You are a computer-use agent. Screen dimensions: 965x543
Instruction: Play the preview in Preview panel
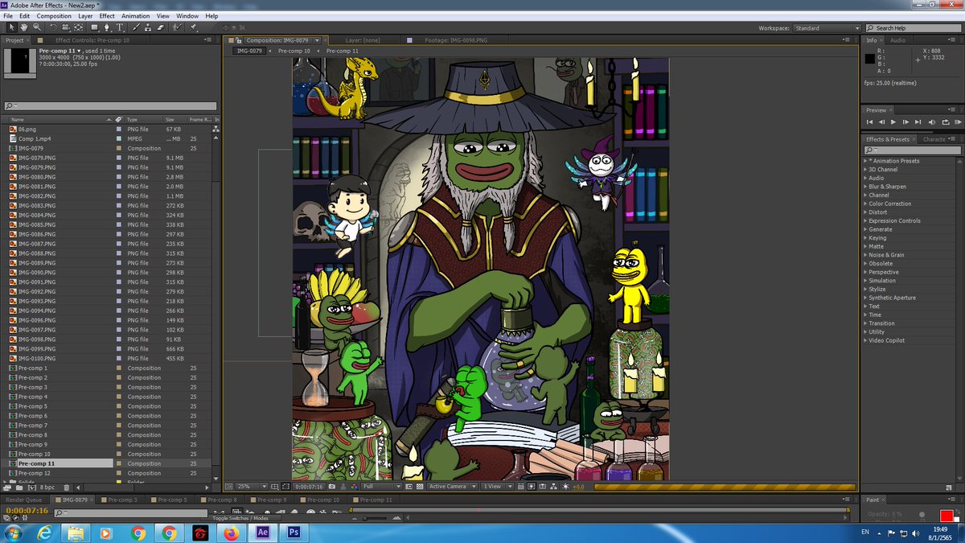(x=893, y=121)
